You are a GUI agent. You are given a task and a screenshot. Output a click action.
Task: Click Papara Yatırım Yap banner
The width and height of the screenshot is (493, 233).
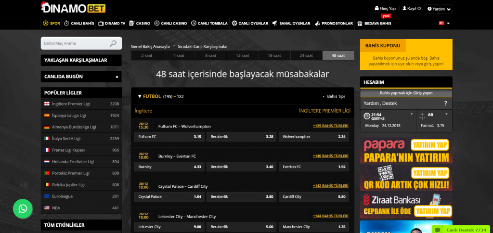406,151
